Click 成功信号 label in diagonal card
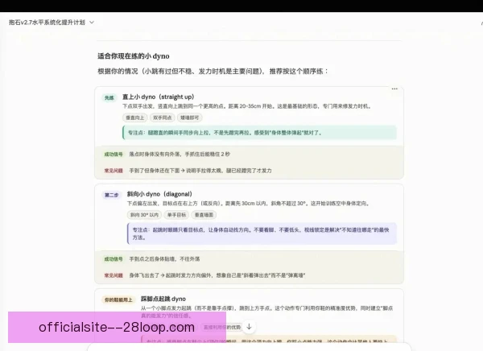 [114, 259]
